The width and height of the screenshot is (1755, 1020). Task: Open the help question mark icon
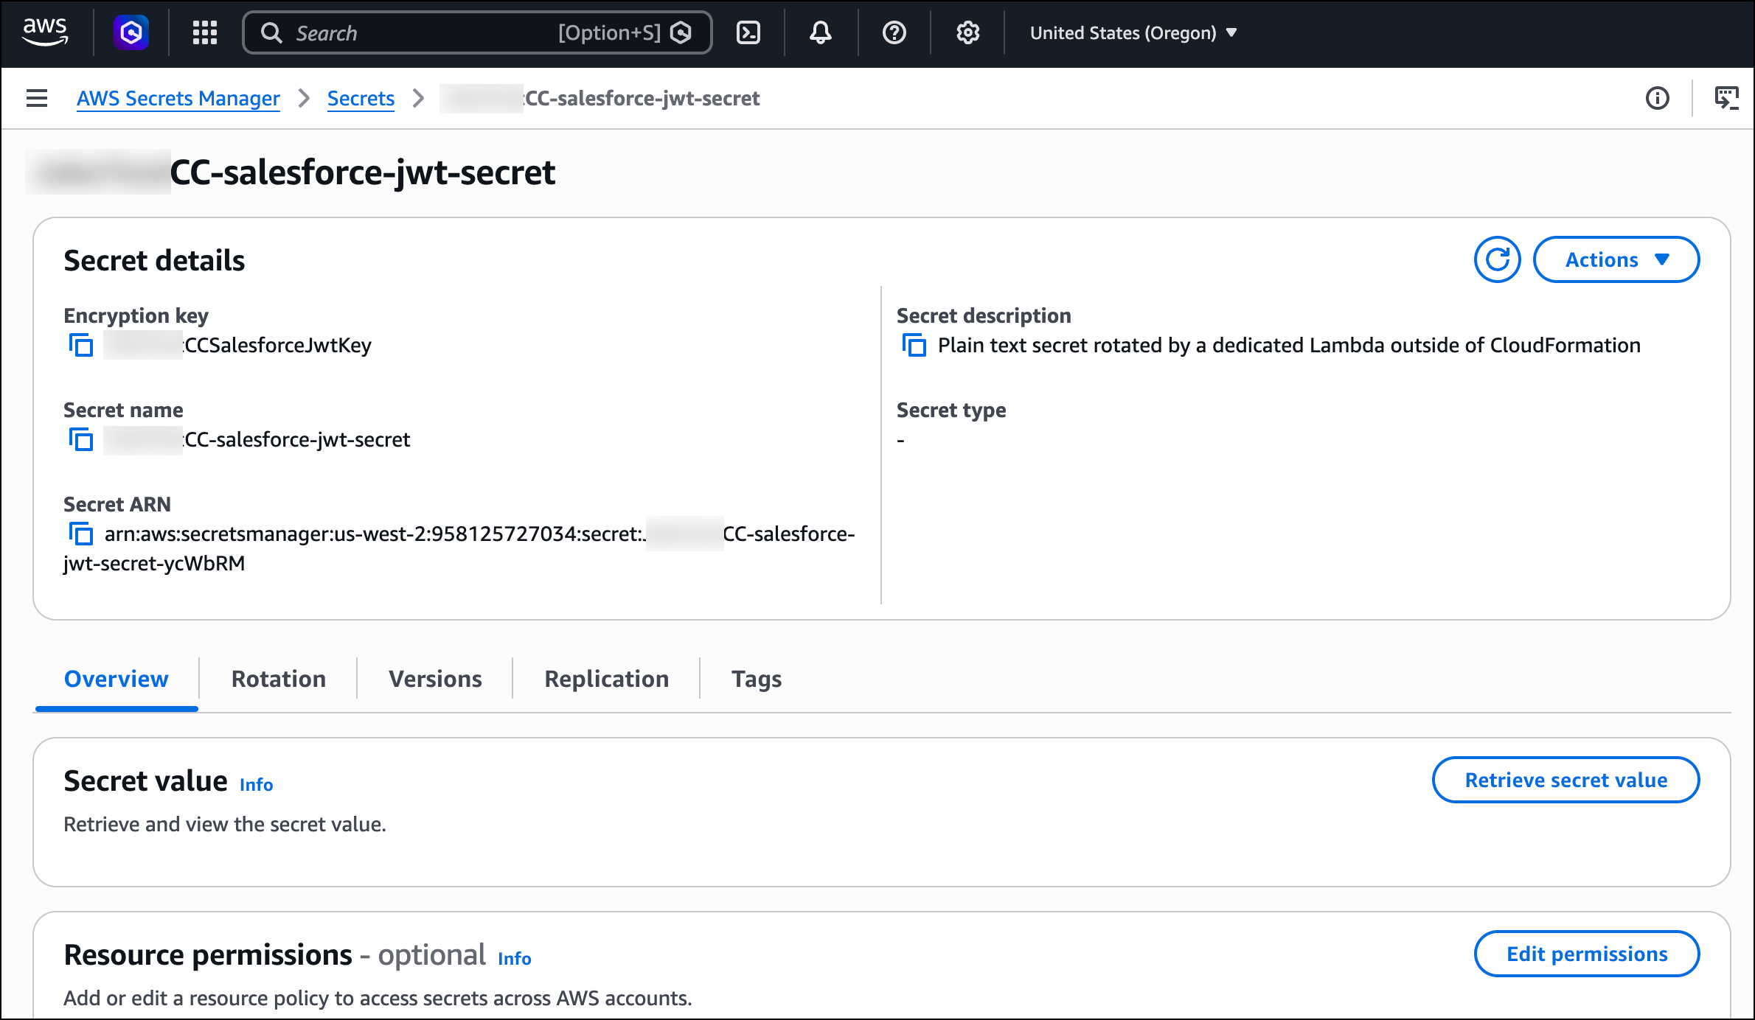tap(894, 32)
